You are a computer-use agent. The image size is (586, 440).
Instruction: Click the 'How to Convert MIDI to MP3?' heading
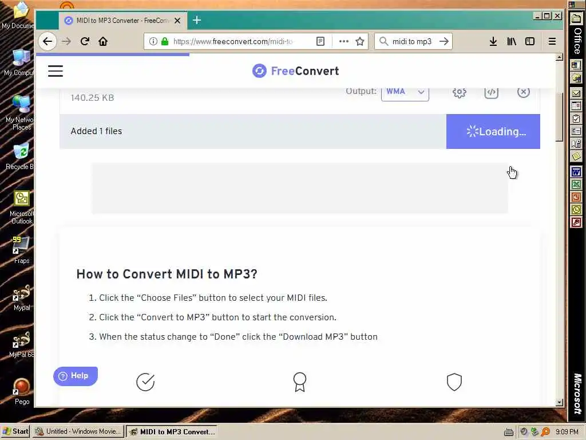tap(167, 274)
